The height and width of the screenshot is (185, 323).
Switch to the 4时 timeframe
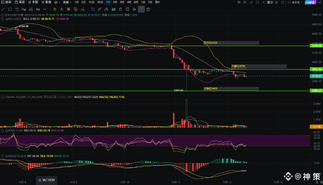(x=129, y=2)
